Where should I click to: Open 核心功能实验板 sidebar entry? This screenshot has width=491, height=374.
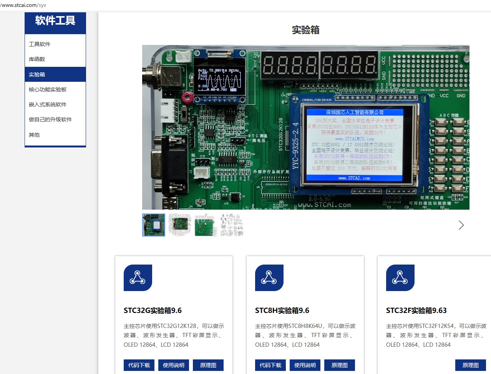55,89
